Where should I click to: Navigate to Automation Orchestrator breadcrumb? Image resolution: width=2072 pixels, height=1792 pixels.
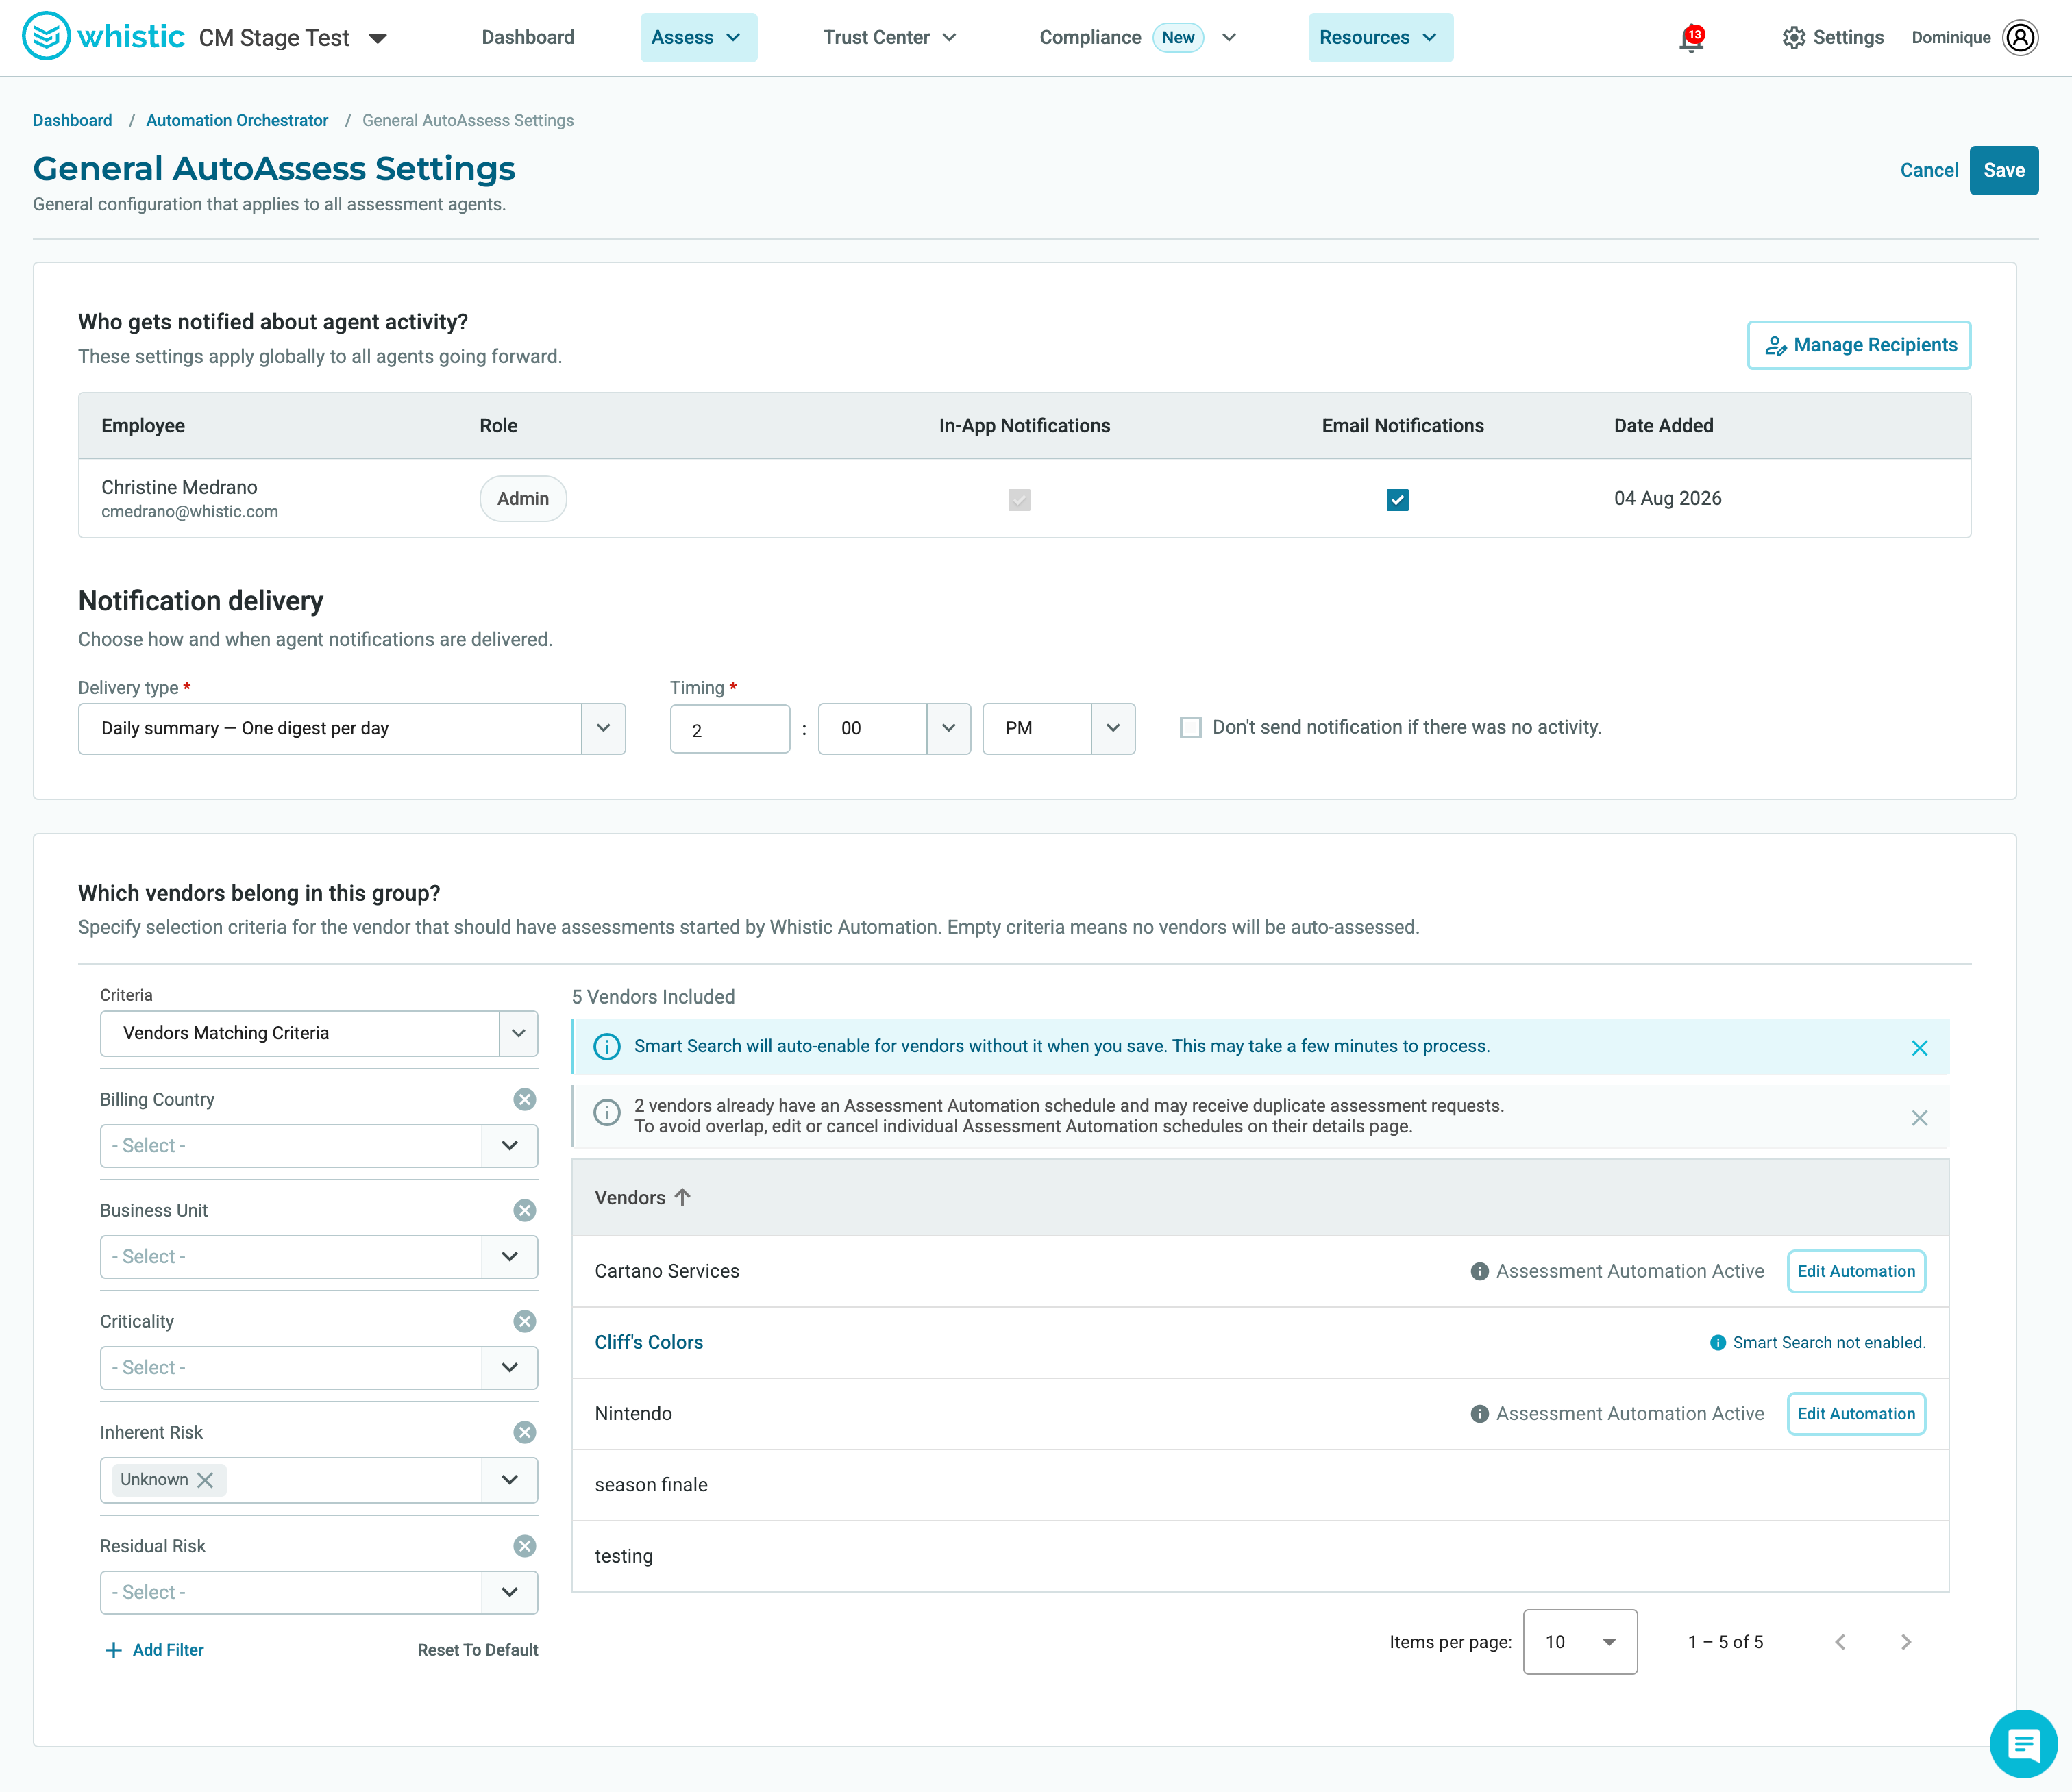[x=237, y=120]
